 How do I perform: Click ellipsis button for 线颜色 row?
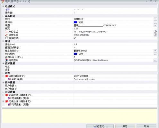point(155,22)
